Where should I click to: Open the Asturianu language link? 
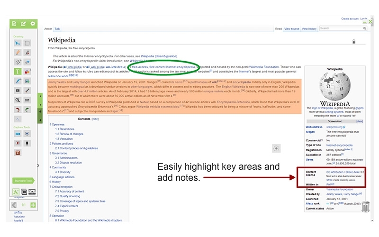tap(19, 217)
